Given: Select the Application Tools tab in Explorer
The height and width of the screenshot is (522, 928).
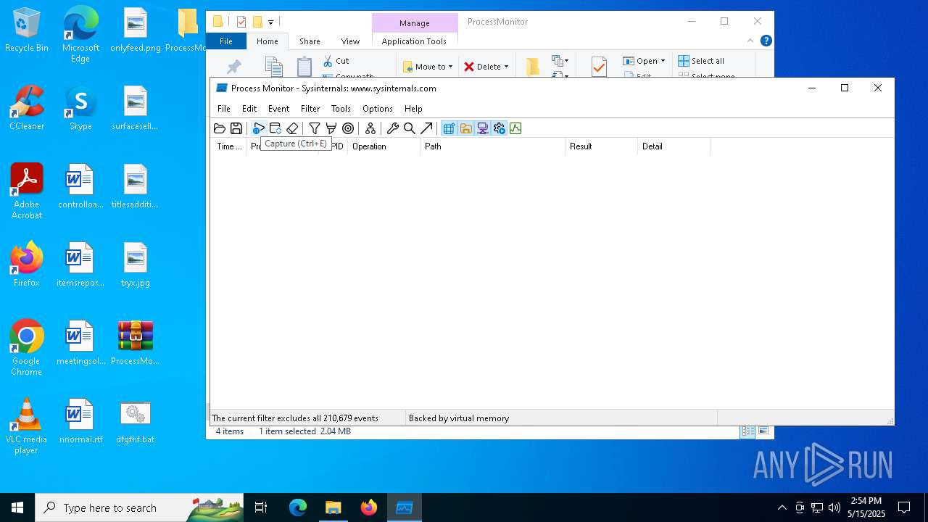Looking at the screenshot, I should pos(414,41).
